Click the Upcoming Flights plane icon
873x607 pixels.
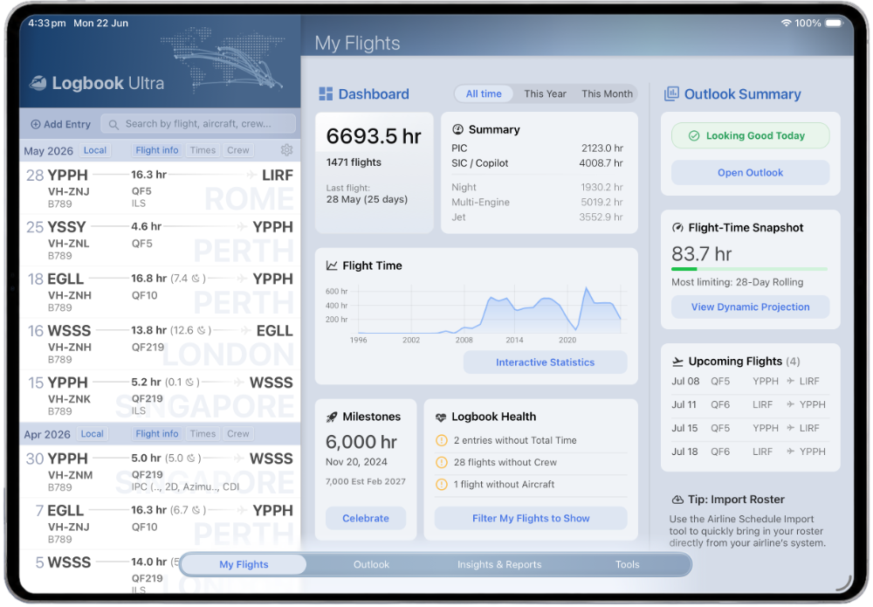(677, 362)
